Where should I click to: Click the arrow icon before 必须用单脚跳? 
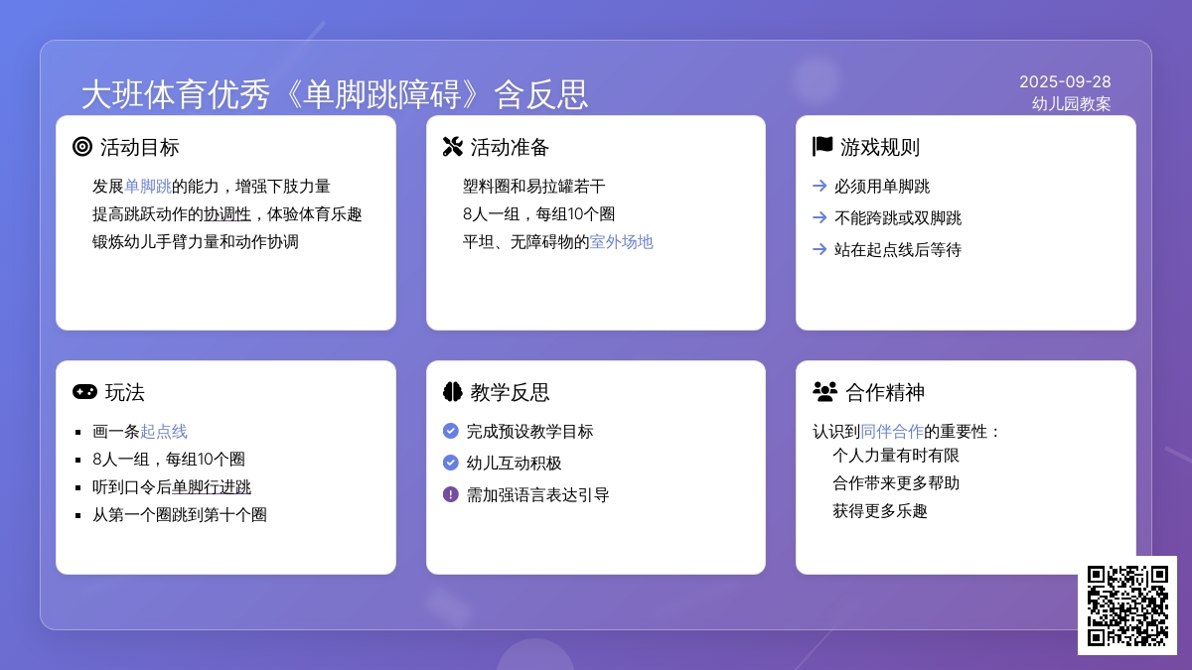(819, 186)
